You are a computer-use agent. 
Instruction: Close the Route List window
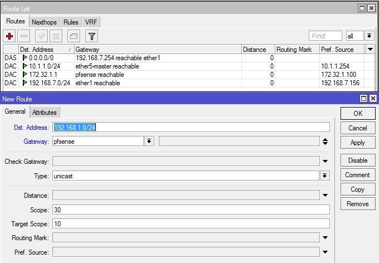(x=371, y=8)
